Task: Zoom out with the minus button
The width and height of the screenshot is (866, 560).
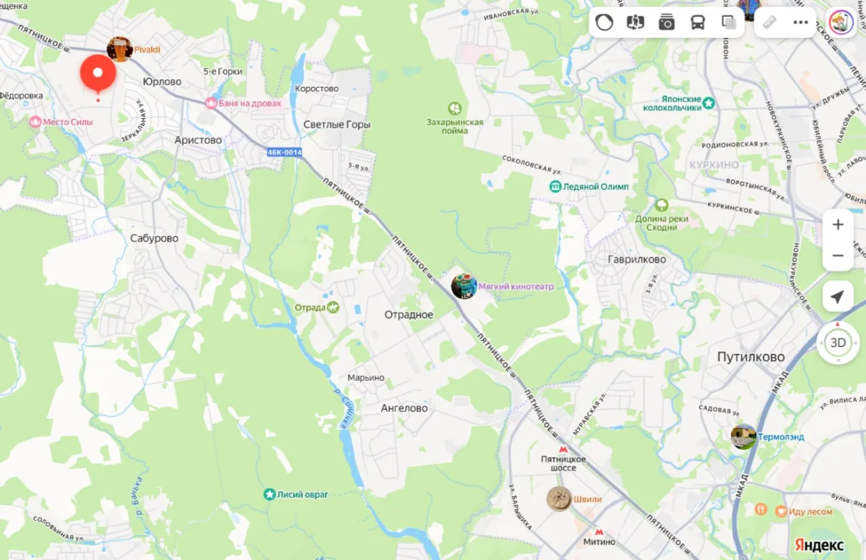Action: (838, 256)
